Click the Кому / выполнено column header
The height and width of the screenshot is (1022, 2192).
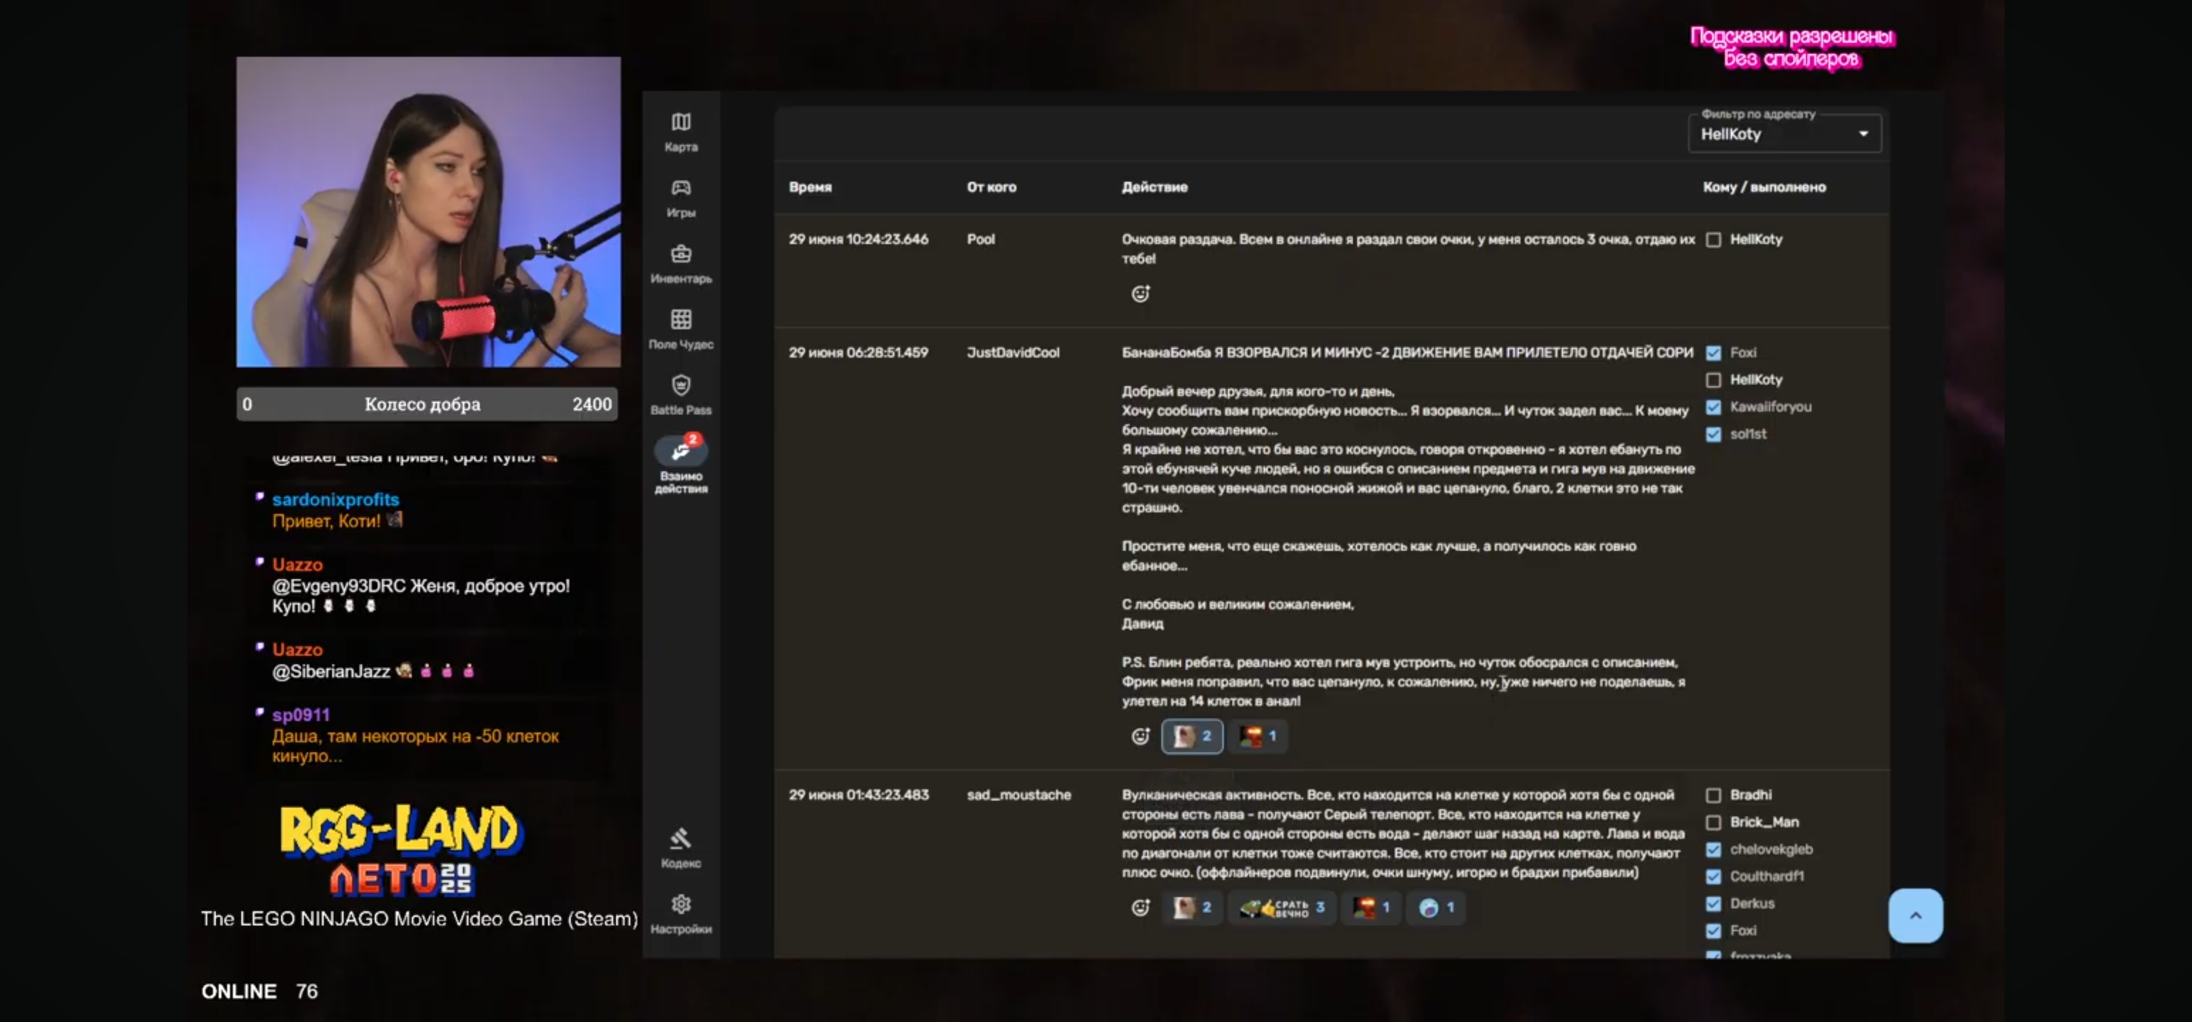pos(1763,187)
